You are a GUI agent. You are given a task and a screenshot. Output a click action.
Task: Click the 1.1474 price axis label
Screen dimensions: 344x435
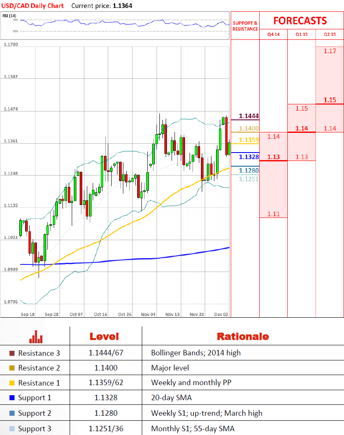tap(11, 109)
